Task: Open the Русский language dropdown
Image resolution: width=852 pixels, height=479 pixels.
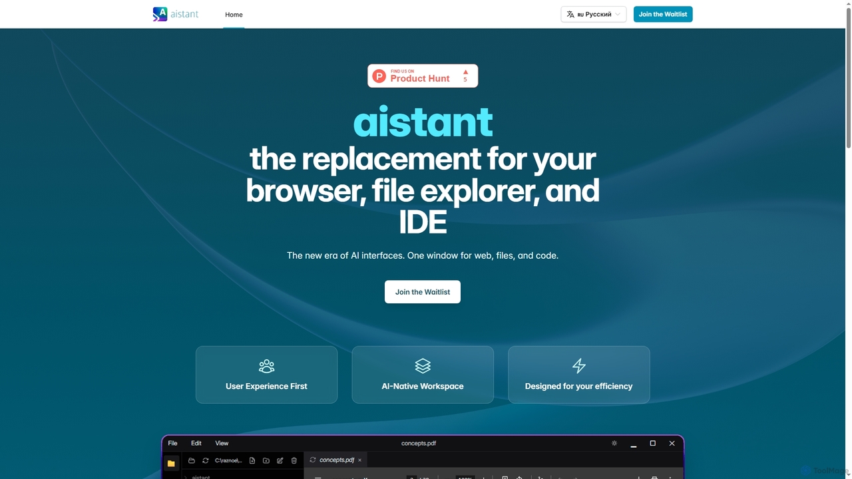Action: 594,14
